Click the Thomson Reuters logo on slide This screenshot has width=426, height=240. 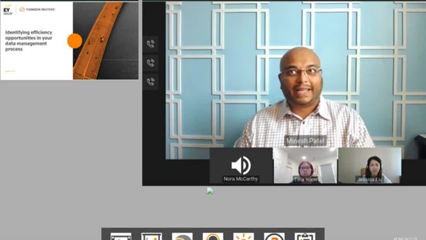pyautogui.click(x=38, y=9)
